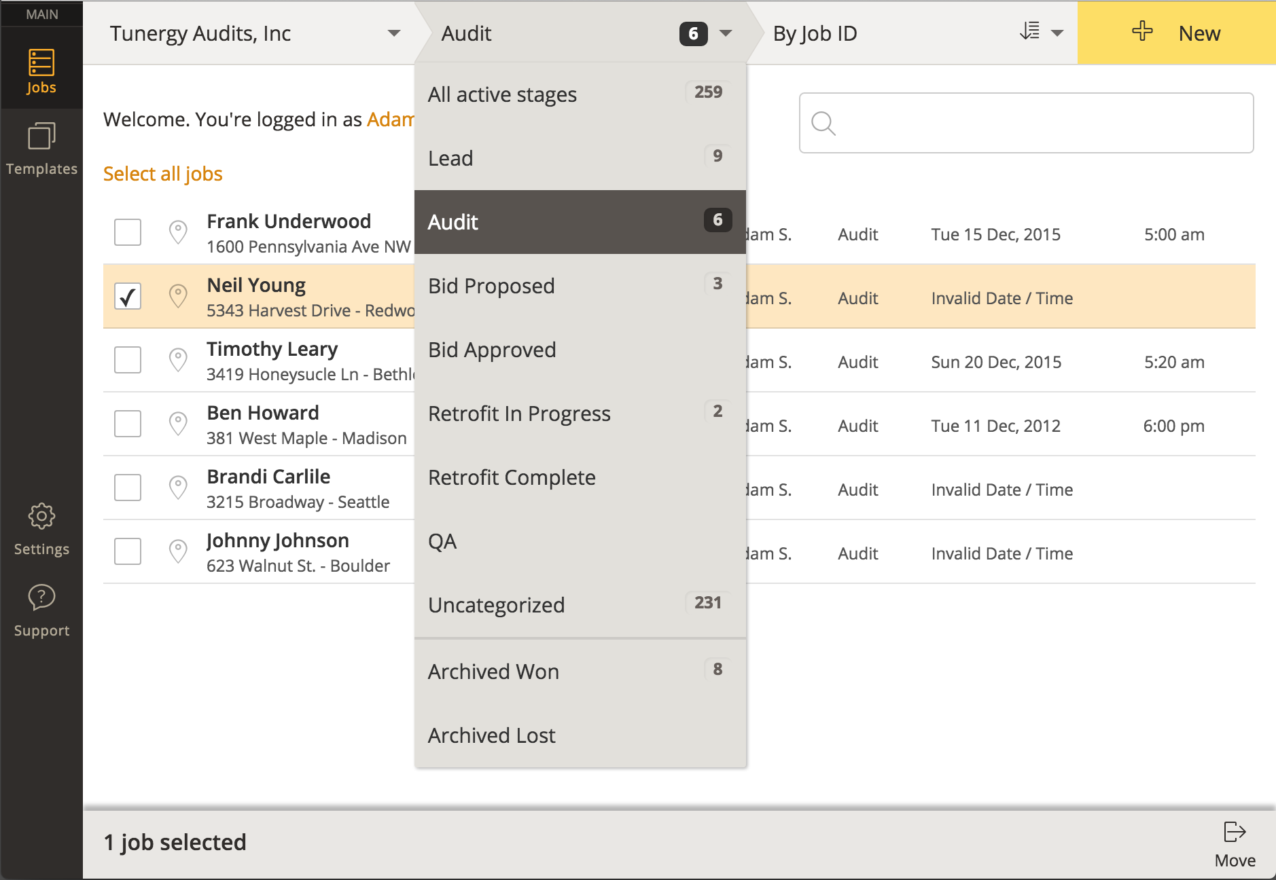This screenshot has height=880, width=1276.
Task: Check the Timothy Leary job checkbox
Action: (128, 360)
